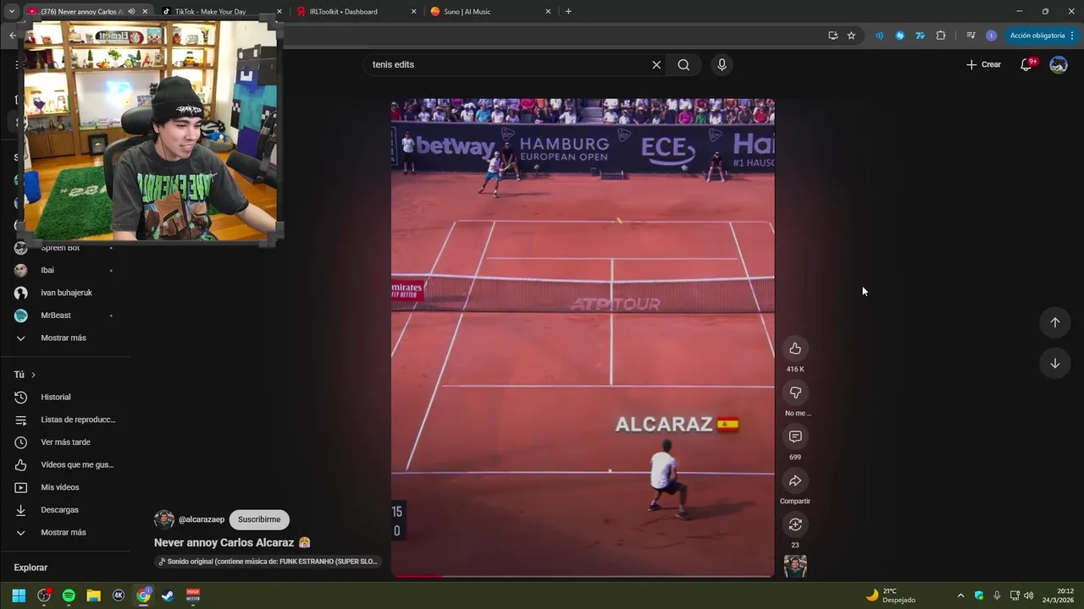Open the taskbar volume speaker icon
Image resolution: width=1084 pixels, height=609 pixels.
pyautogui.click(x=1029, y=595)
